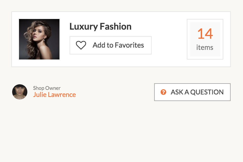
Task: Click the orange number 14
Action: 205,34
